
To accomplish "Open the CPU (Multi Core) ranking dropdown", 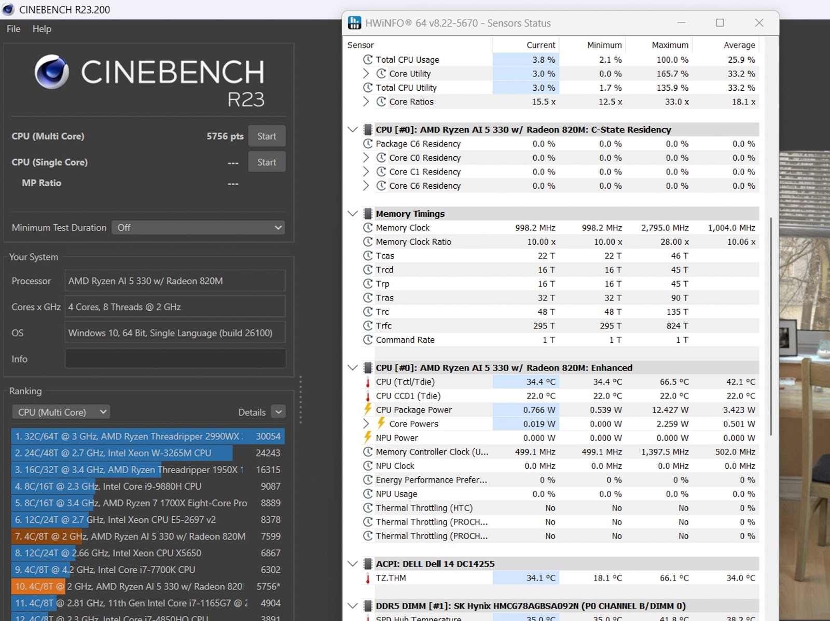I will point(61,412).
